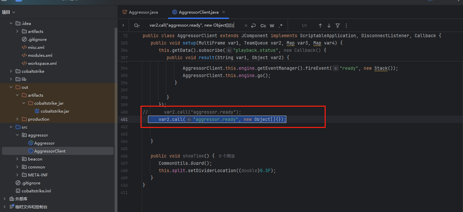Toggle Regex (.*) search option
The image size is (463, 212).
281,26
